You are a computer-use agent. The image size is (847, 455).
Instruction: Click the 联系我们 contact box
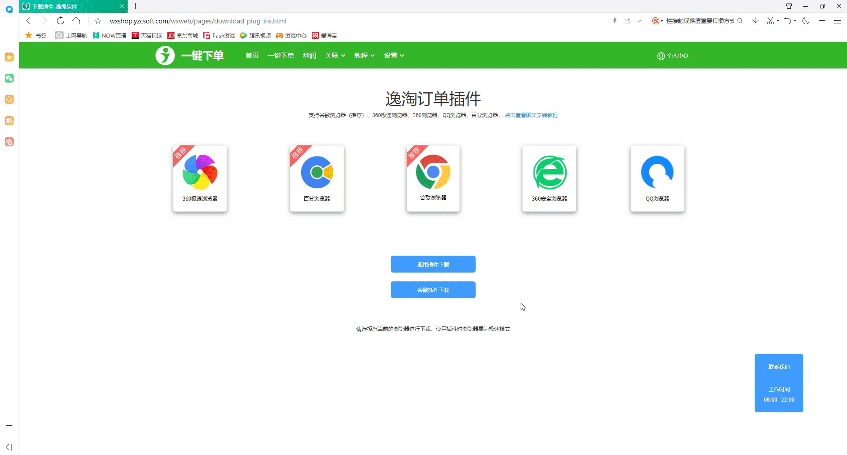point(779,383)
